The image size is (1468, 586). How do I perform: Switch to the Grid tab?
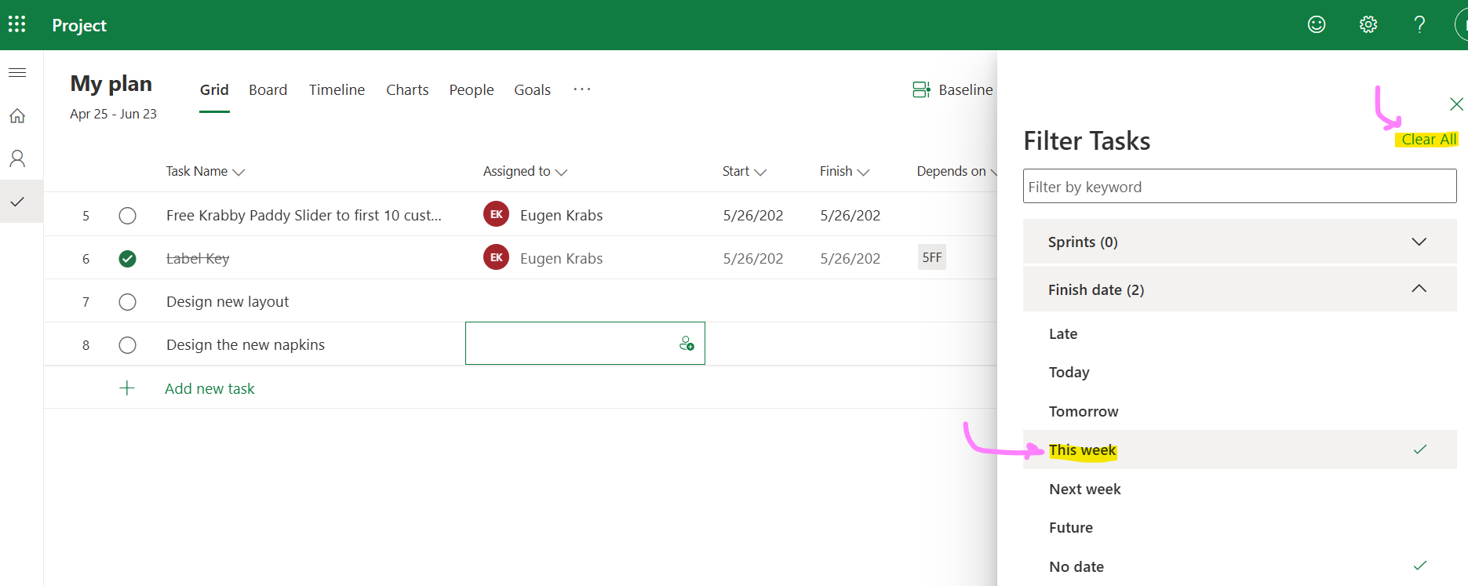coord(214,90)
